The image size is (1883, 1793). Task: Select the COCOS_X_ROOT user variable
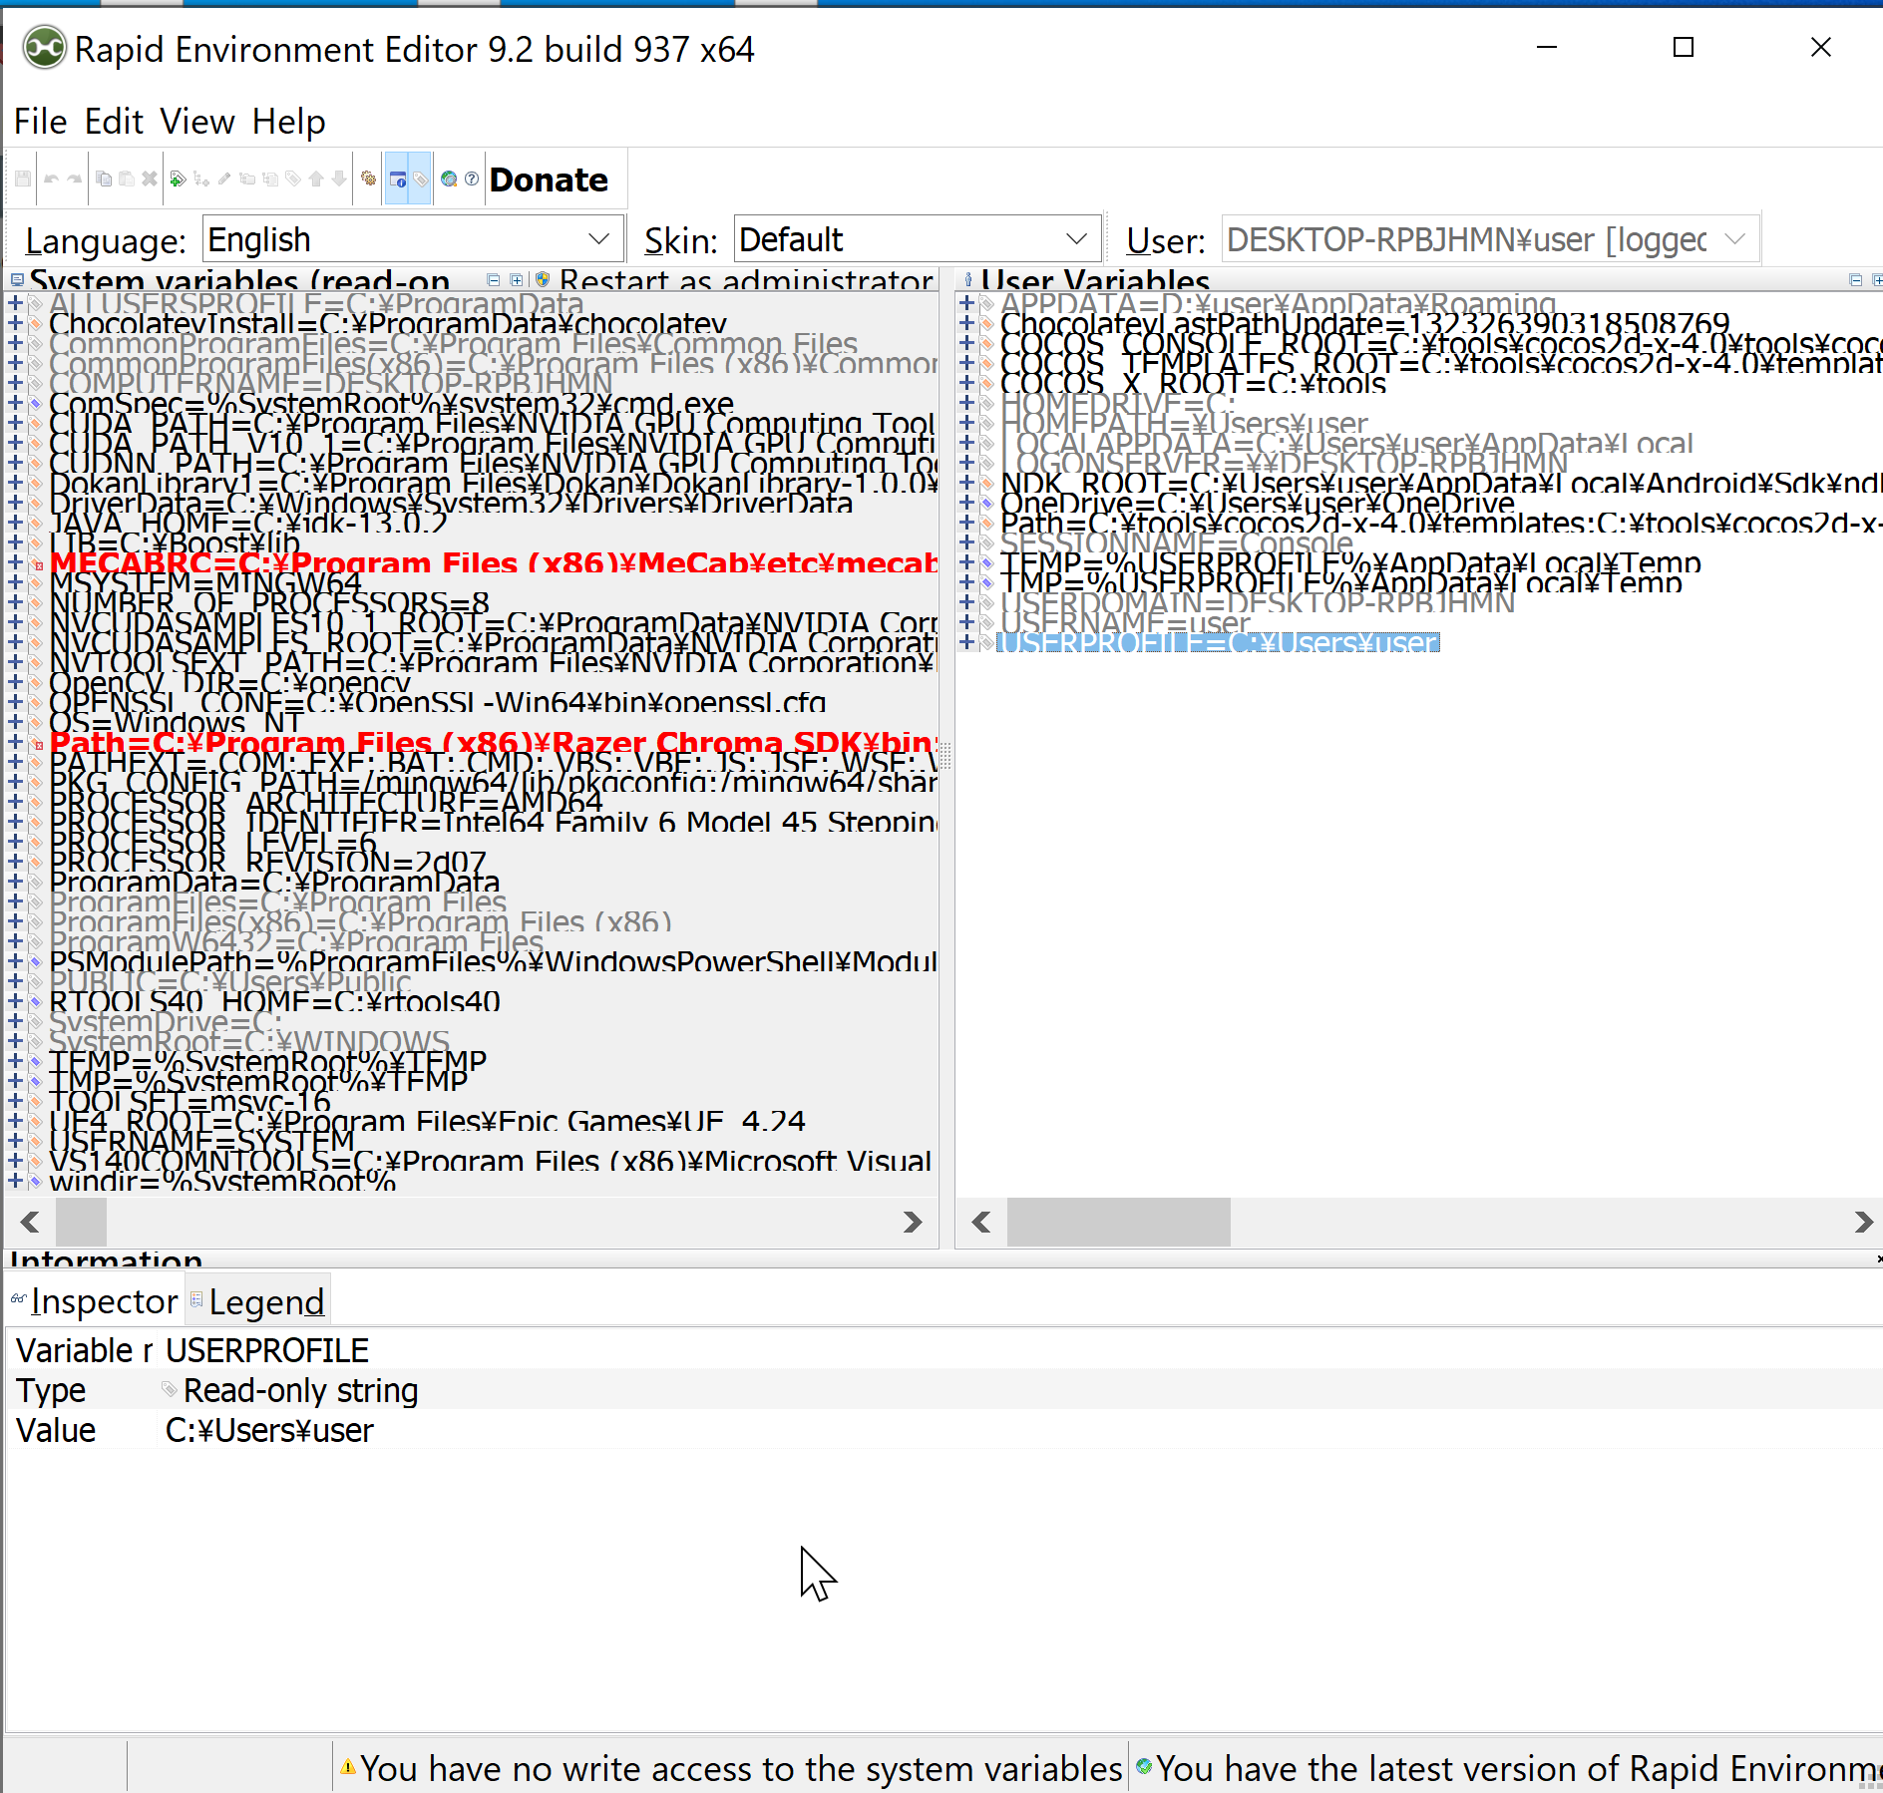(x=1194, y=383)
